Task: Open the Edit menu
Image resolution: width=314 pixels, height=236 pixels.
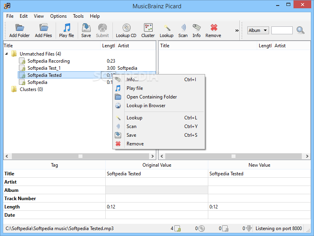Action: click(x=24, y=16)
